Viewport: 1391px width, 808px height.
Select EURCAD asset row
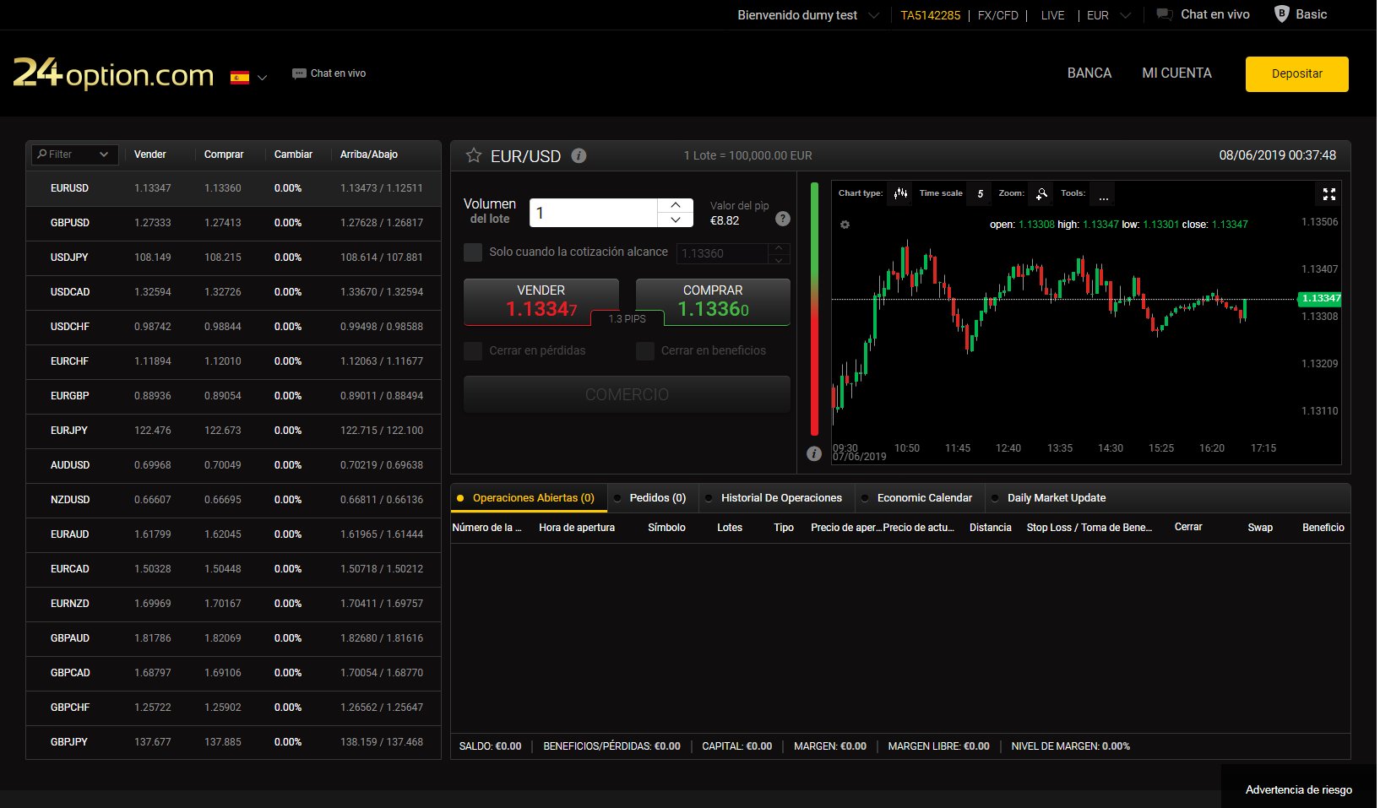click(x=234, y=569)
